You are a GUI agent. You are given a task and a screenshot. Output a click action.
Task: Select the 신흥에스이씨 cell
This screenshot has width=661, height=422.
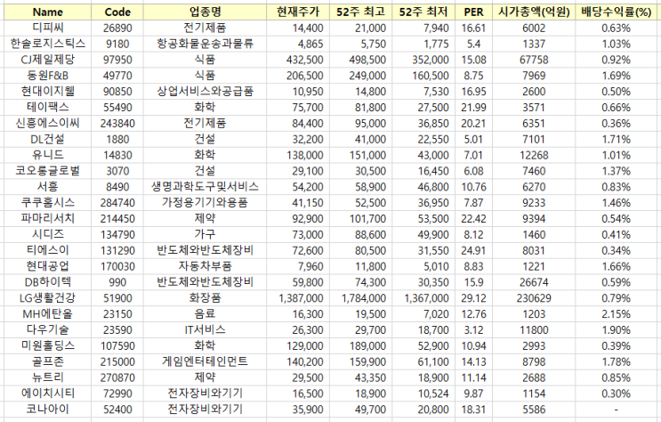[x=48, y=124]
